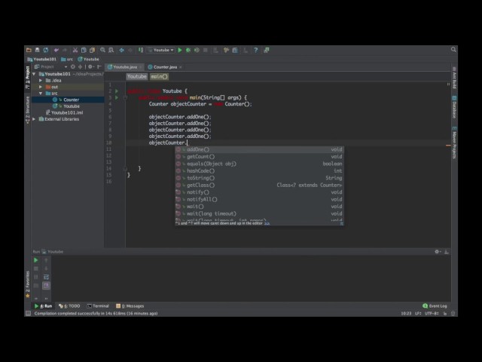Click the Cut scissors icon
Screen dimensions: 482x362
point(75,50)
